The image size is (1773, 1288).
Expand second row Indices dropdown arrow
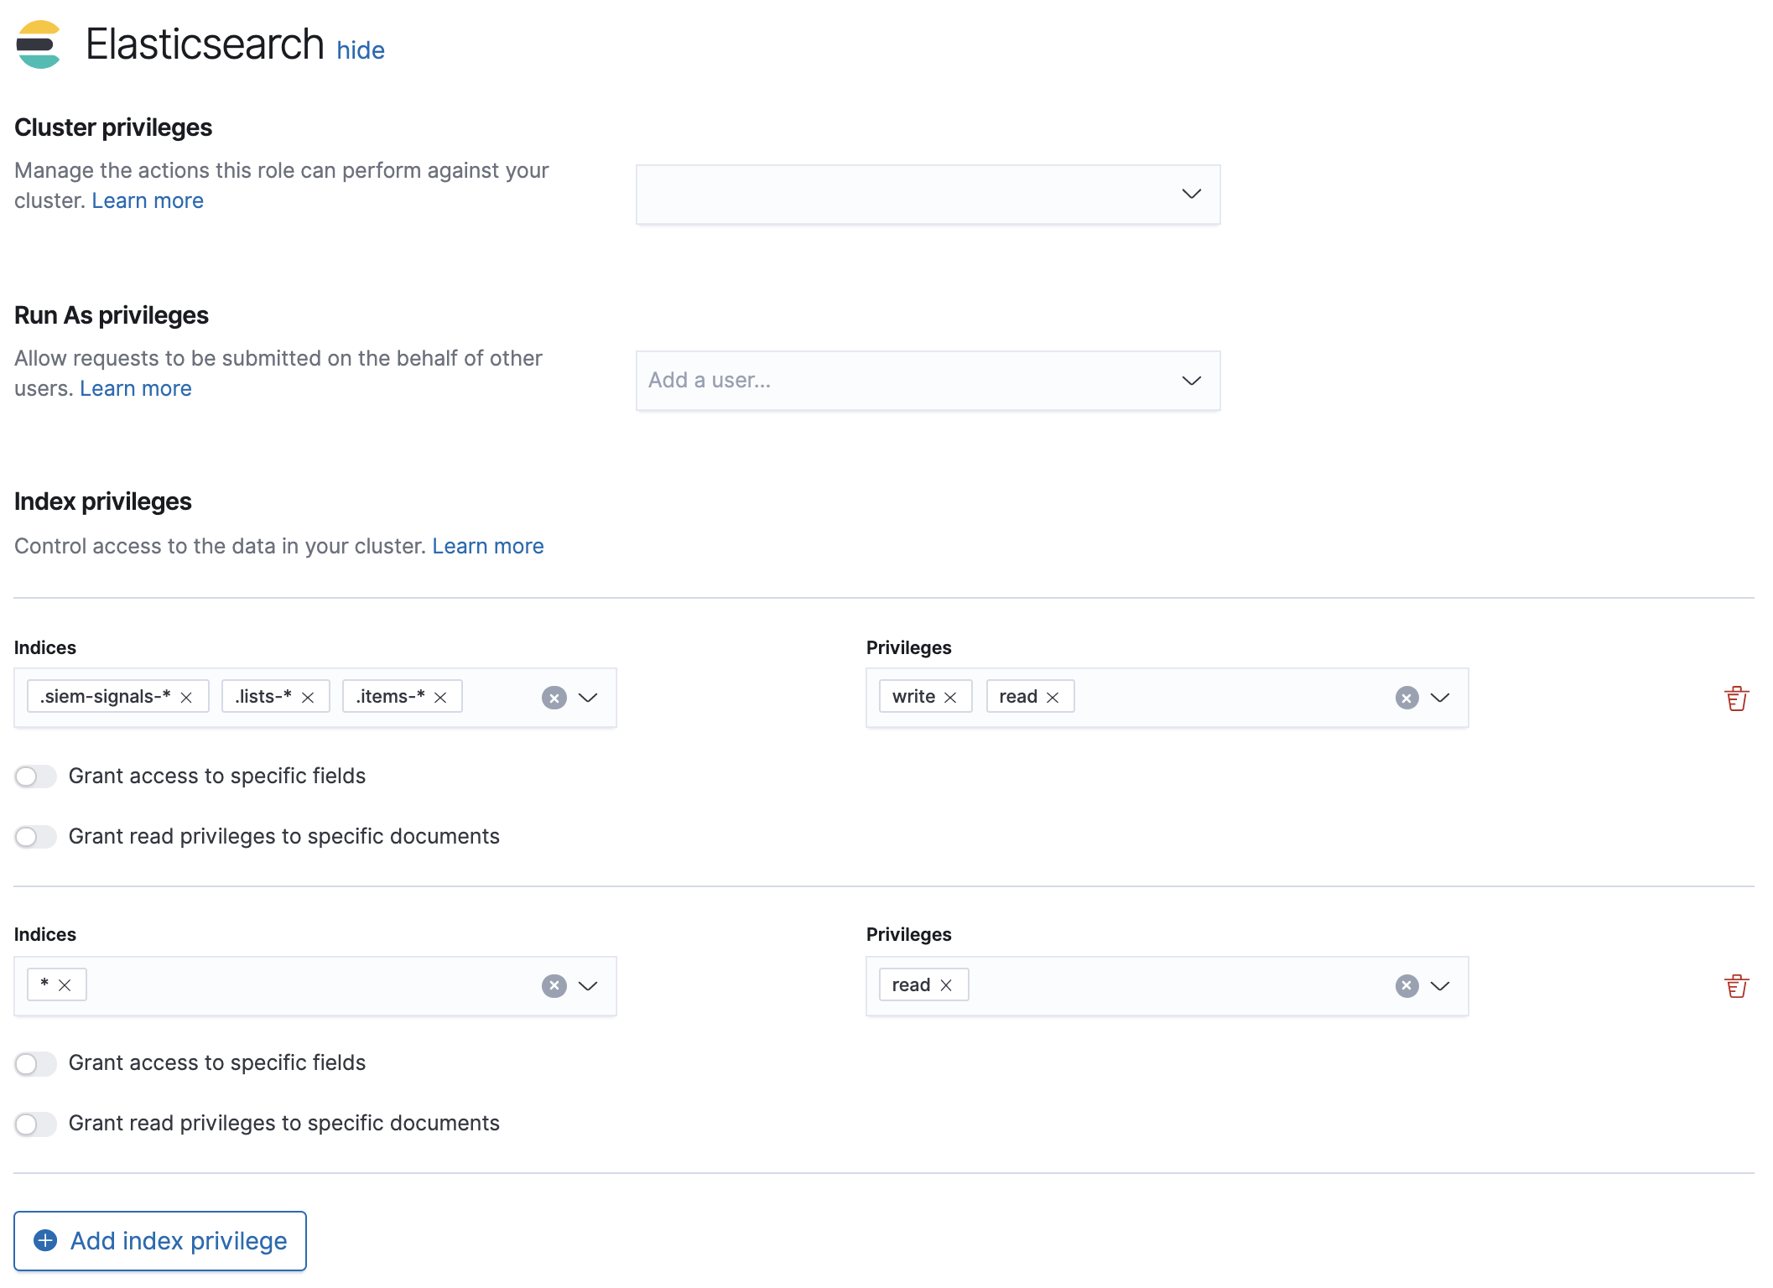pyautogui.click(x=588, y=985)
